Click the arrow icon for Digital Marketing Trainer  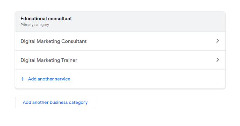pos(217,60)
